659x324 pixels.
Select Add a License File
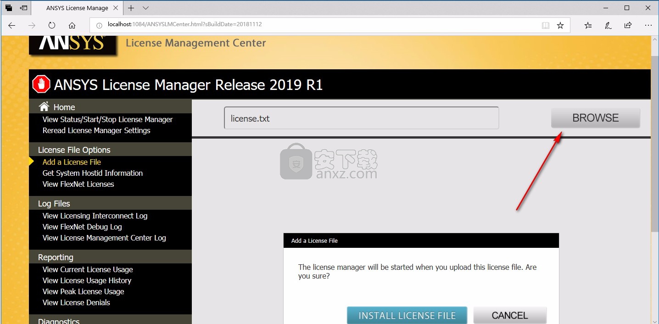pyautogui.click(x=72, y=162)
